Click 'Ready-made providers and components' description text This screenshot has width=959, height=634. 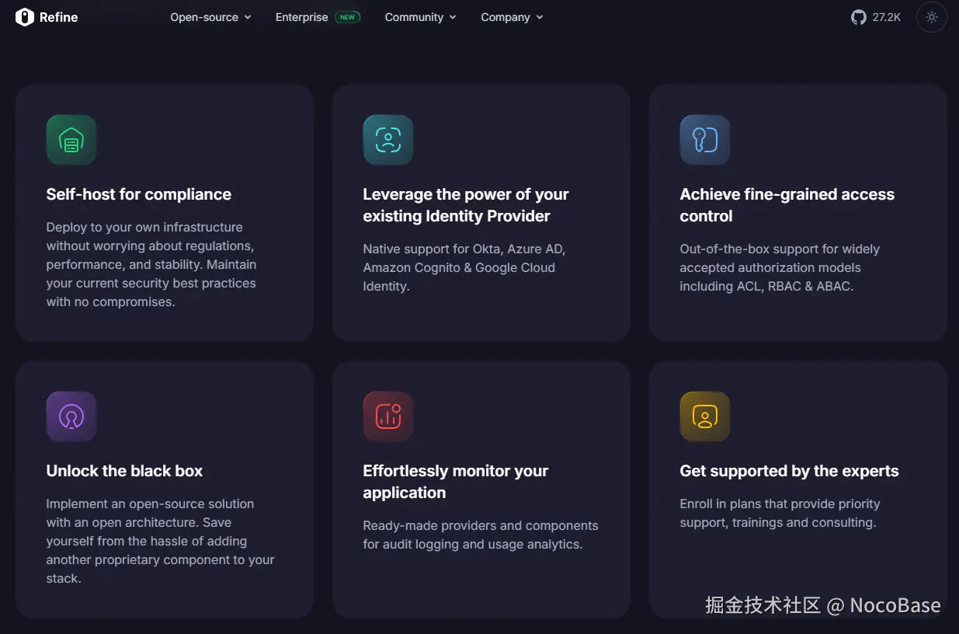tap(481, 535)
